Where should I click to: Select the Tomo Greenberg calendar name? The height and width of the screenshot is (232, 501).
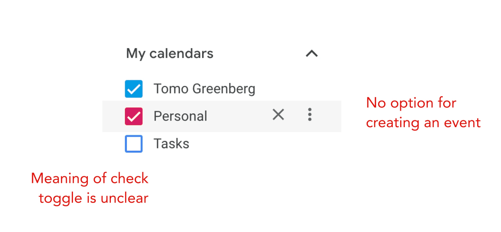pos(204,89)
